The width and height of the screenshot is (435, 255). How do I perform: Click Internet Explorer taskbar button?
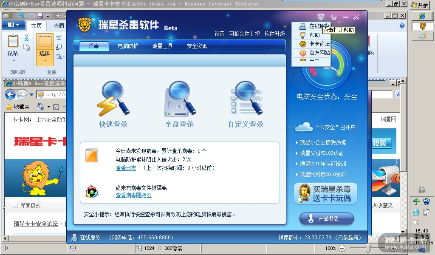click(422, 16)
